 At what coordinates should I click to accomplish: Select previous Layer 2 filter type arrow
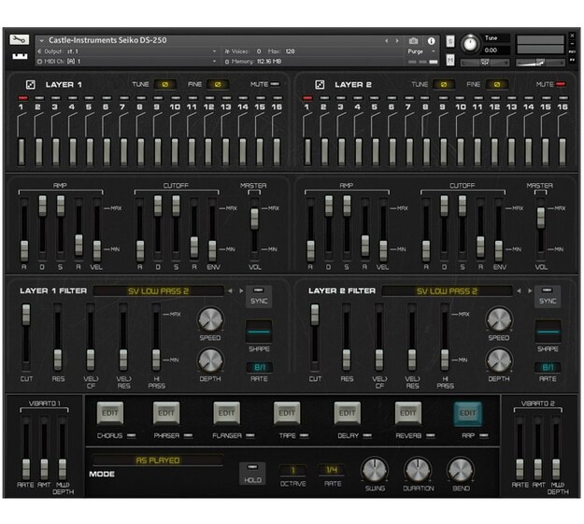519,290
